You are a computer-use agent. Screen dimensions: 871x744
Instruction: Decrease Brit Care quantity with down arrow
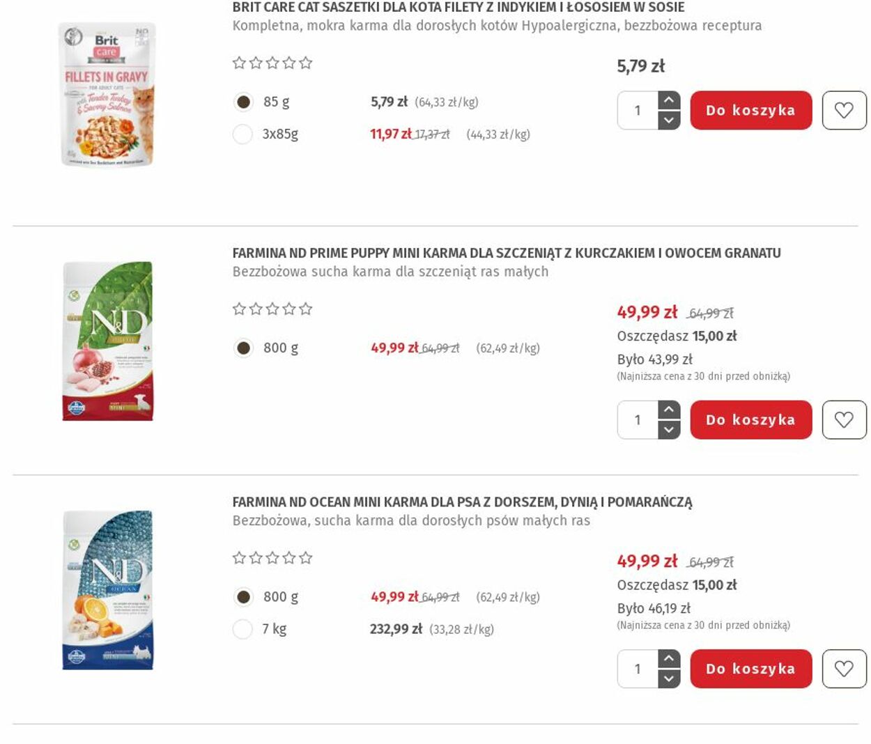(x=669, y=120)
